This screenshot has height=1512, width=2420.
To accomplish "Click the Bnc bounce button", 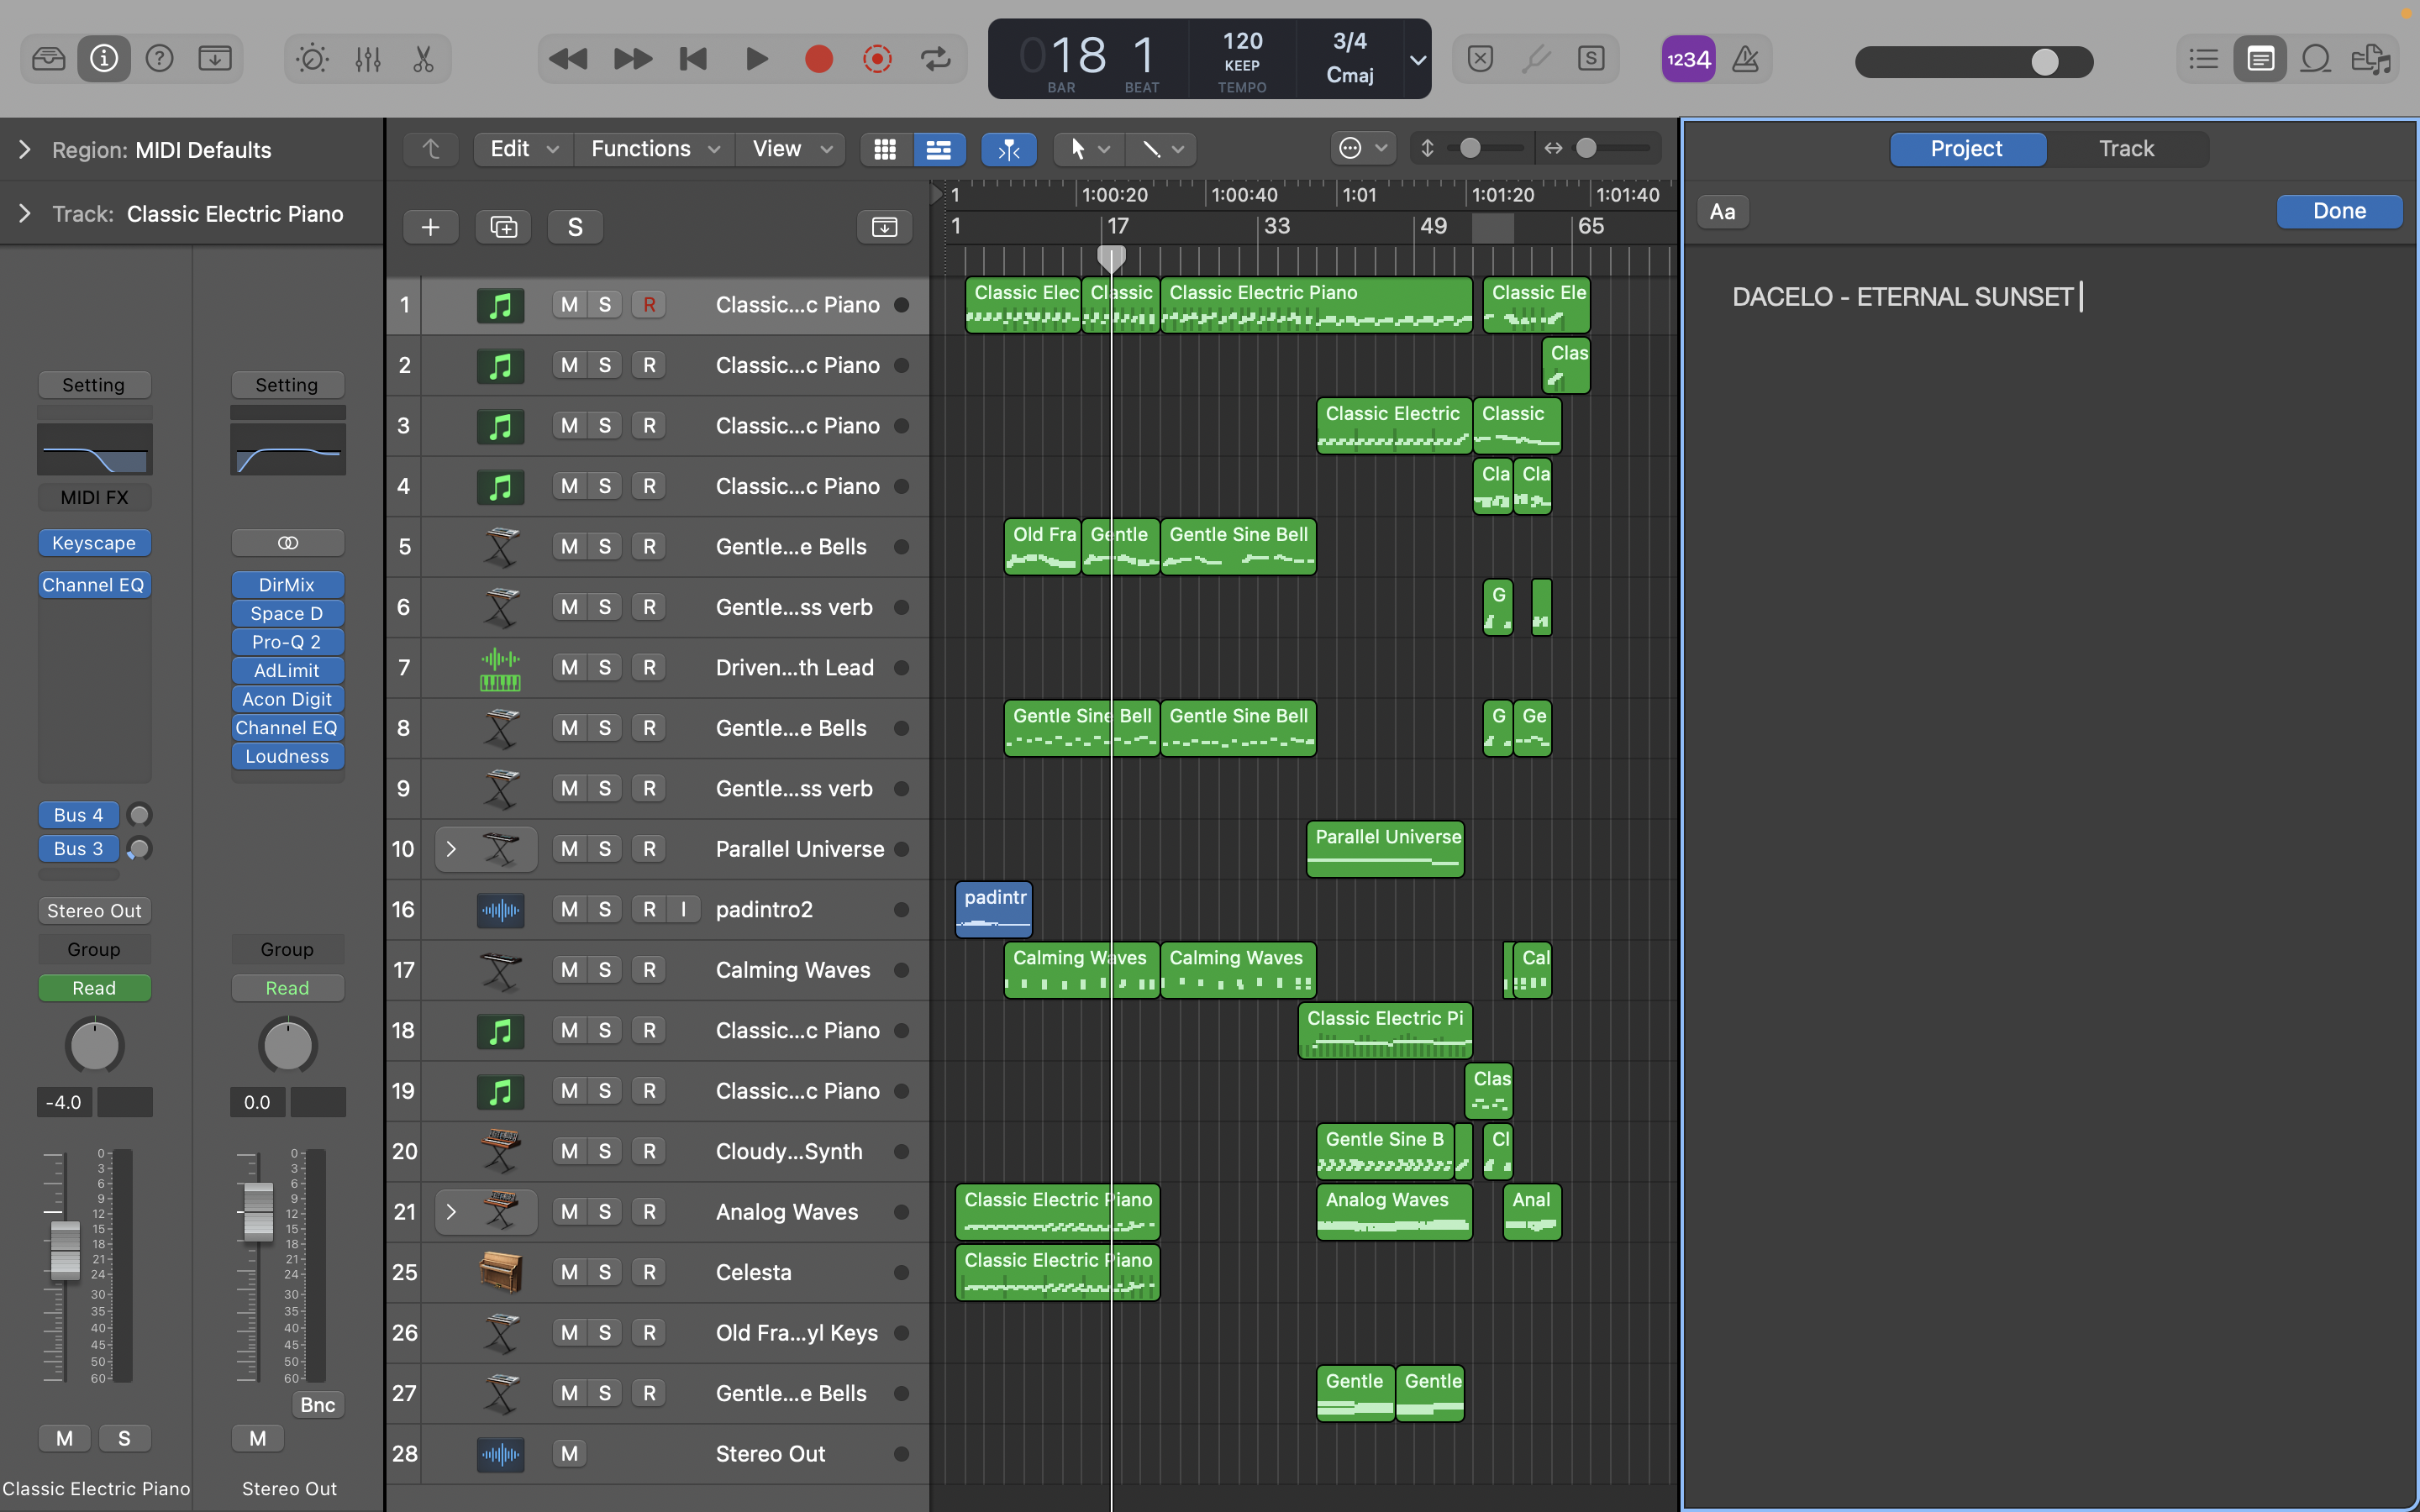I will (x=317, y=1404).
